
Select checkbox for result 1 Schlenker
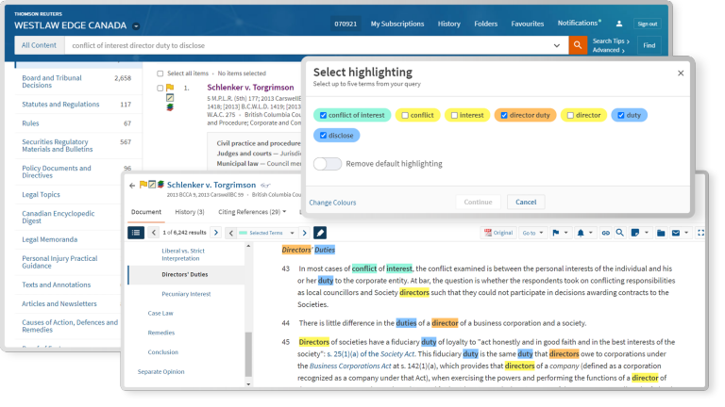160,88
